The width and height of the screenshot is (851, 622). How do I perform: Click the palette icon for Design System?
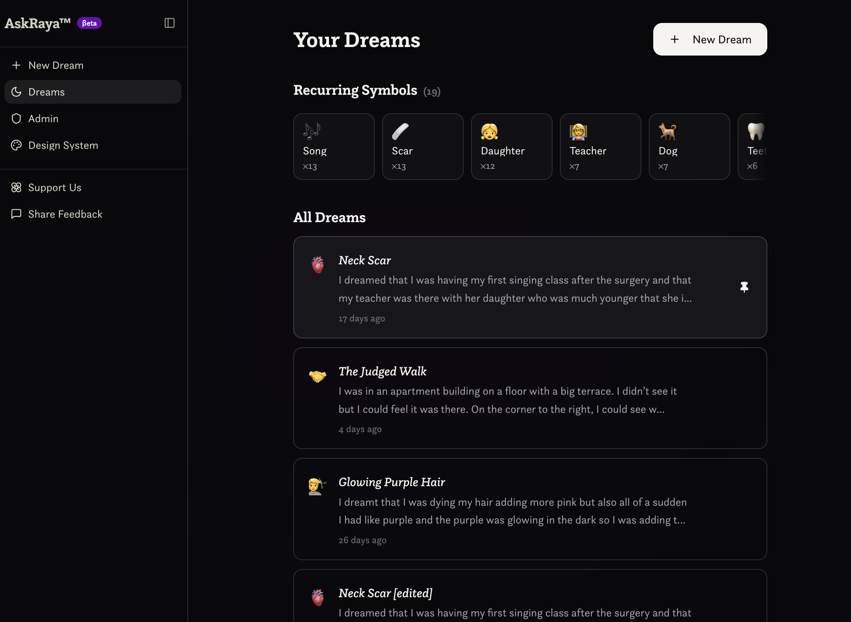pyautogui.click(x=16, y=146)
